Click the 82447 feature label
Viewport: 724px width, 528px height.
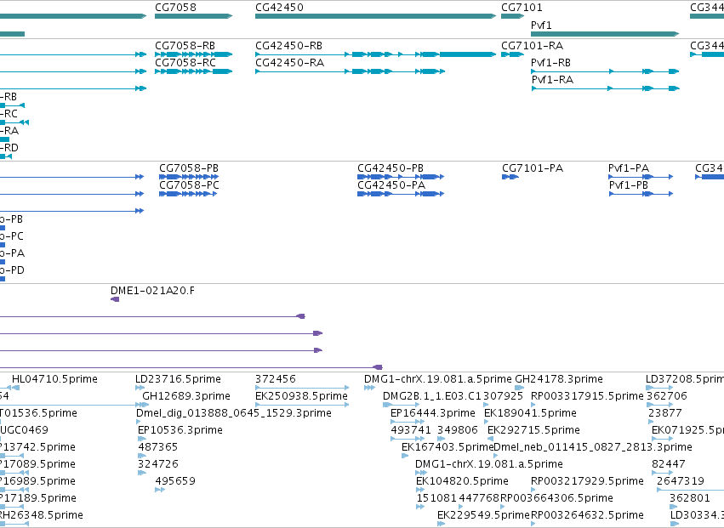tap(669, 464)
